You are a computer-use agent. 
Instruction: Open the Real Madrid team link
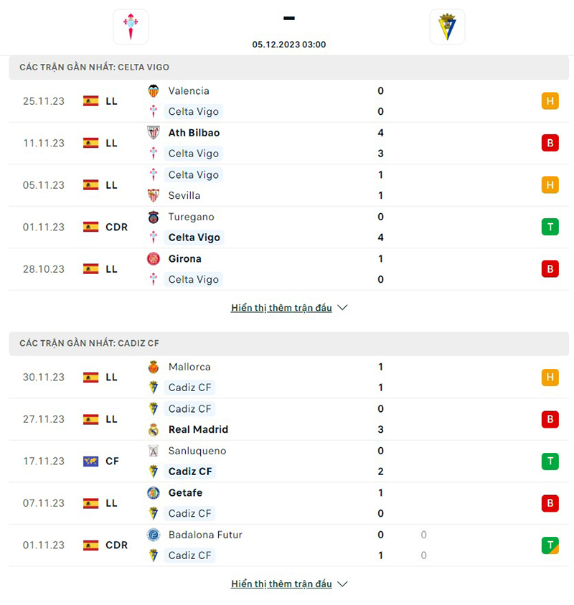(x=198, y=430)
